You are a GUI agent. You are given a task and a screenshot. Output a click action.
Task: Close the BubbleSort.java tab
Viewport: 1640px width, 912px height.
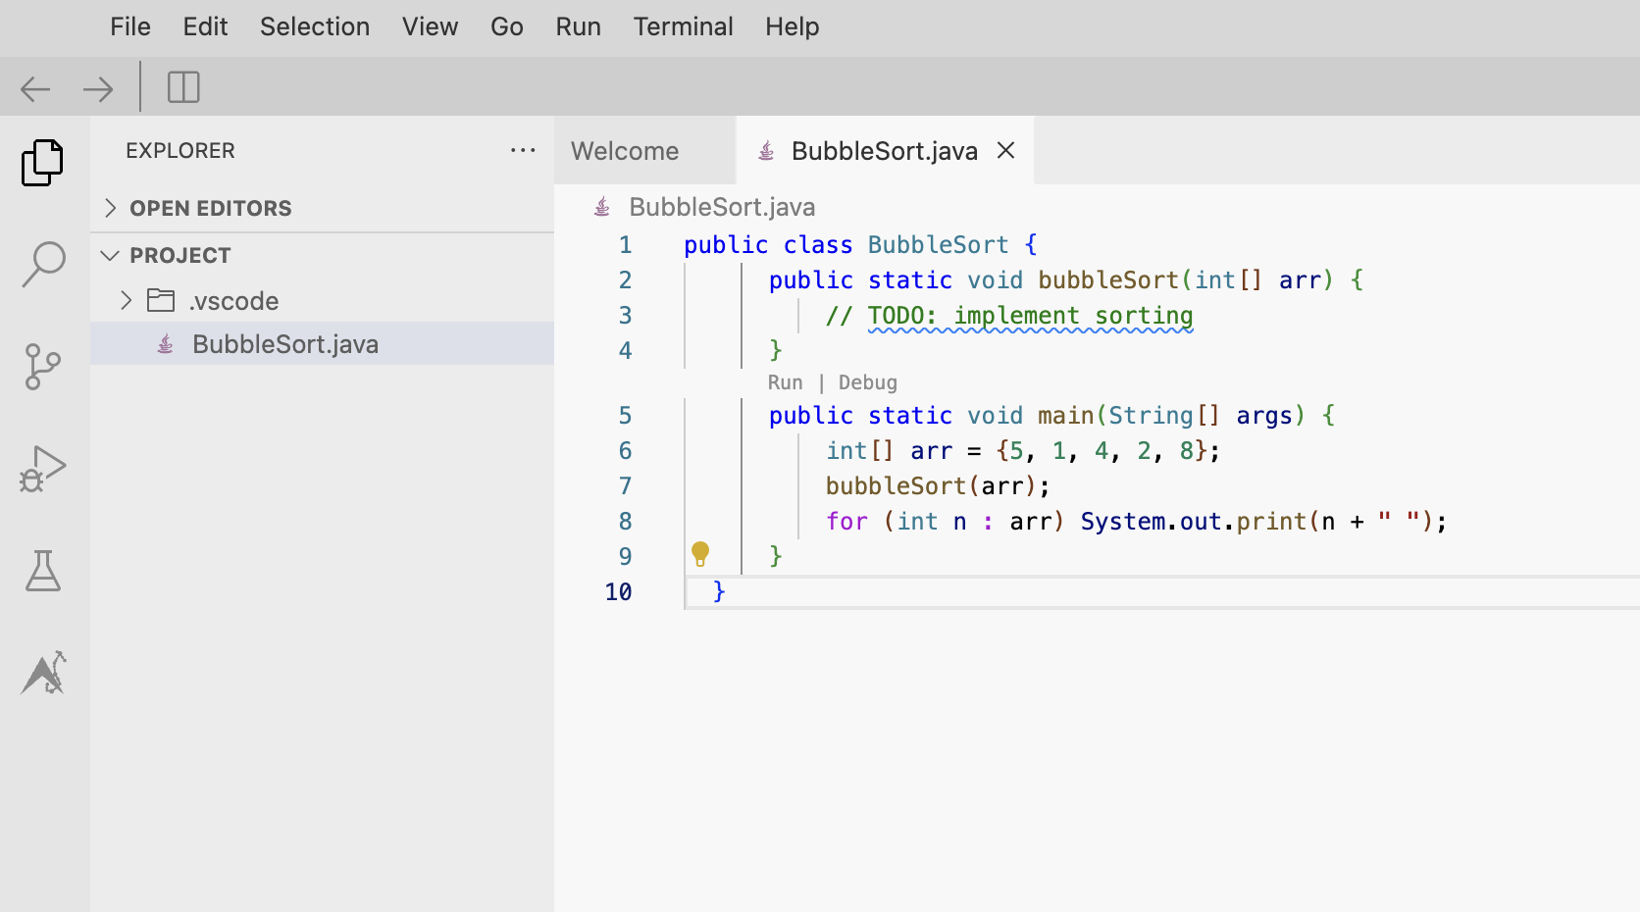tap(1005, 150)
